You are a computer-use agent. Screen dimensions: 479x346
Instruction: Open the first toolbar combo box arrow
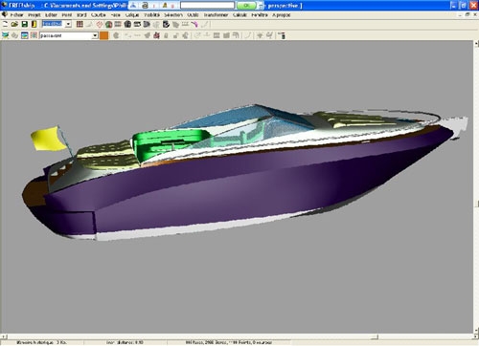pos(68,24)
